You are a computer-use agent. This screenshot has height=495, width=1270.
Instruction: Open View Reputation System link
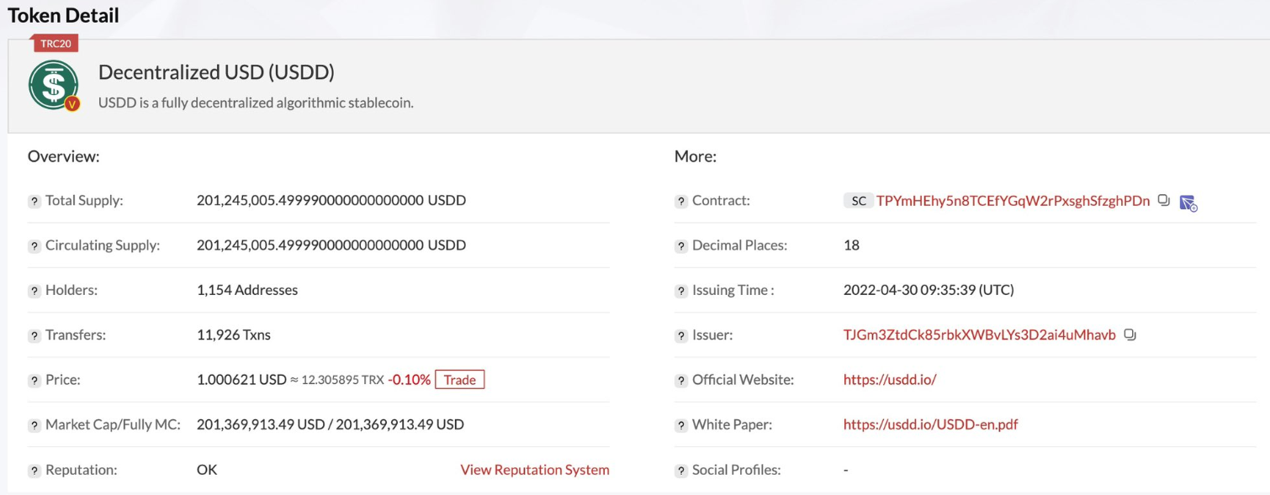click(535, 470)
